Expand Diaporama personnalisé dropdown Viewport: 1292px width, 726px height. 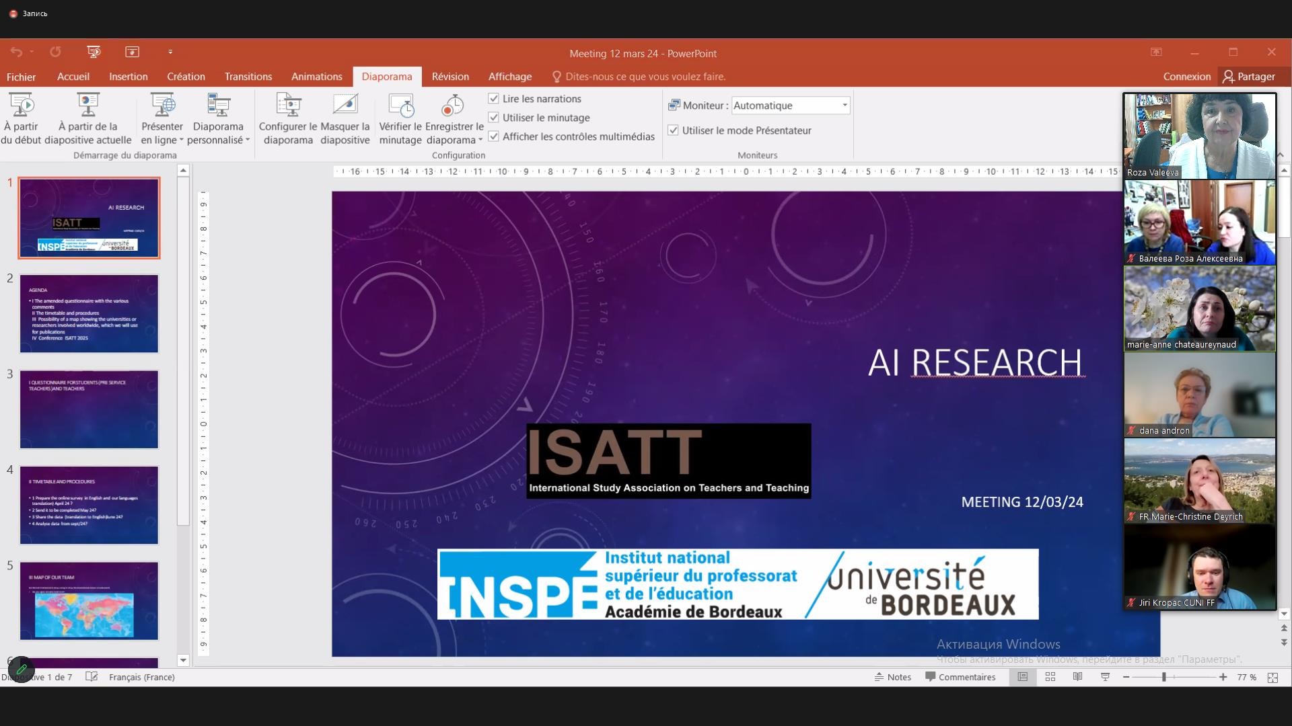pos(248,140)
